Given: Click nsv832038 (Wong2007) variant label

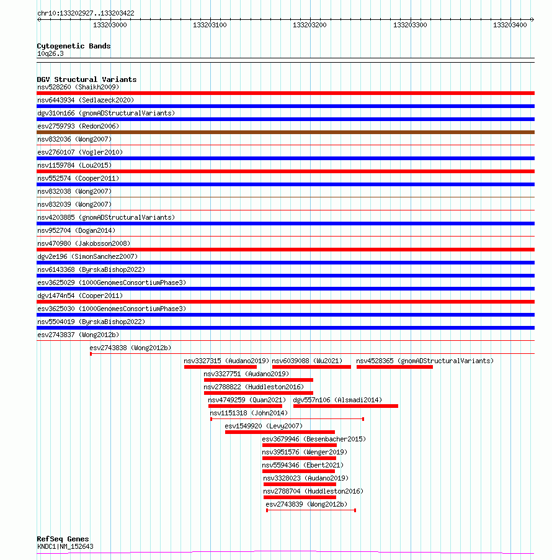Looking at the screenshot, I should 74,191.
